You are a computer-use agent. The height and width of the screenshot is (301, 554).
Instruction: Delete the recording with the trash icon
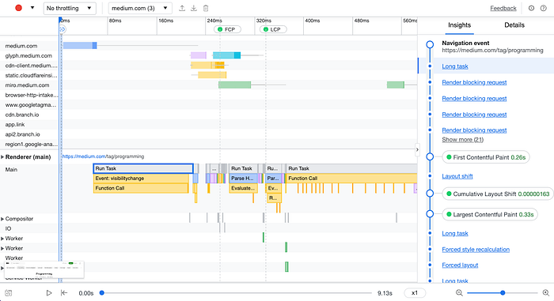pyautogui.click(x=206, y=8)
